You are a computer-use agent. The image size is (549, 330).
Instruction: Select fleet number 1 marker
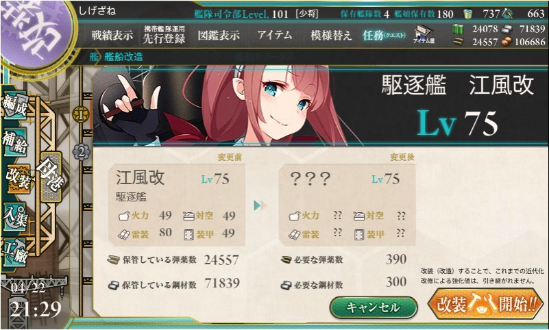(81, 114)
